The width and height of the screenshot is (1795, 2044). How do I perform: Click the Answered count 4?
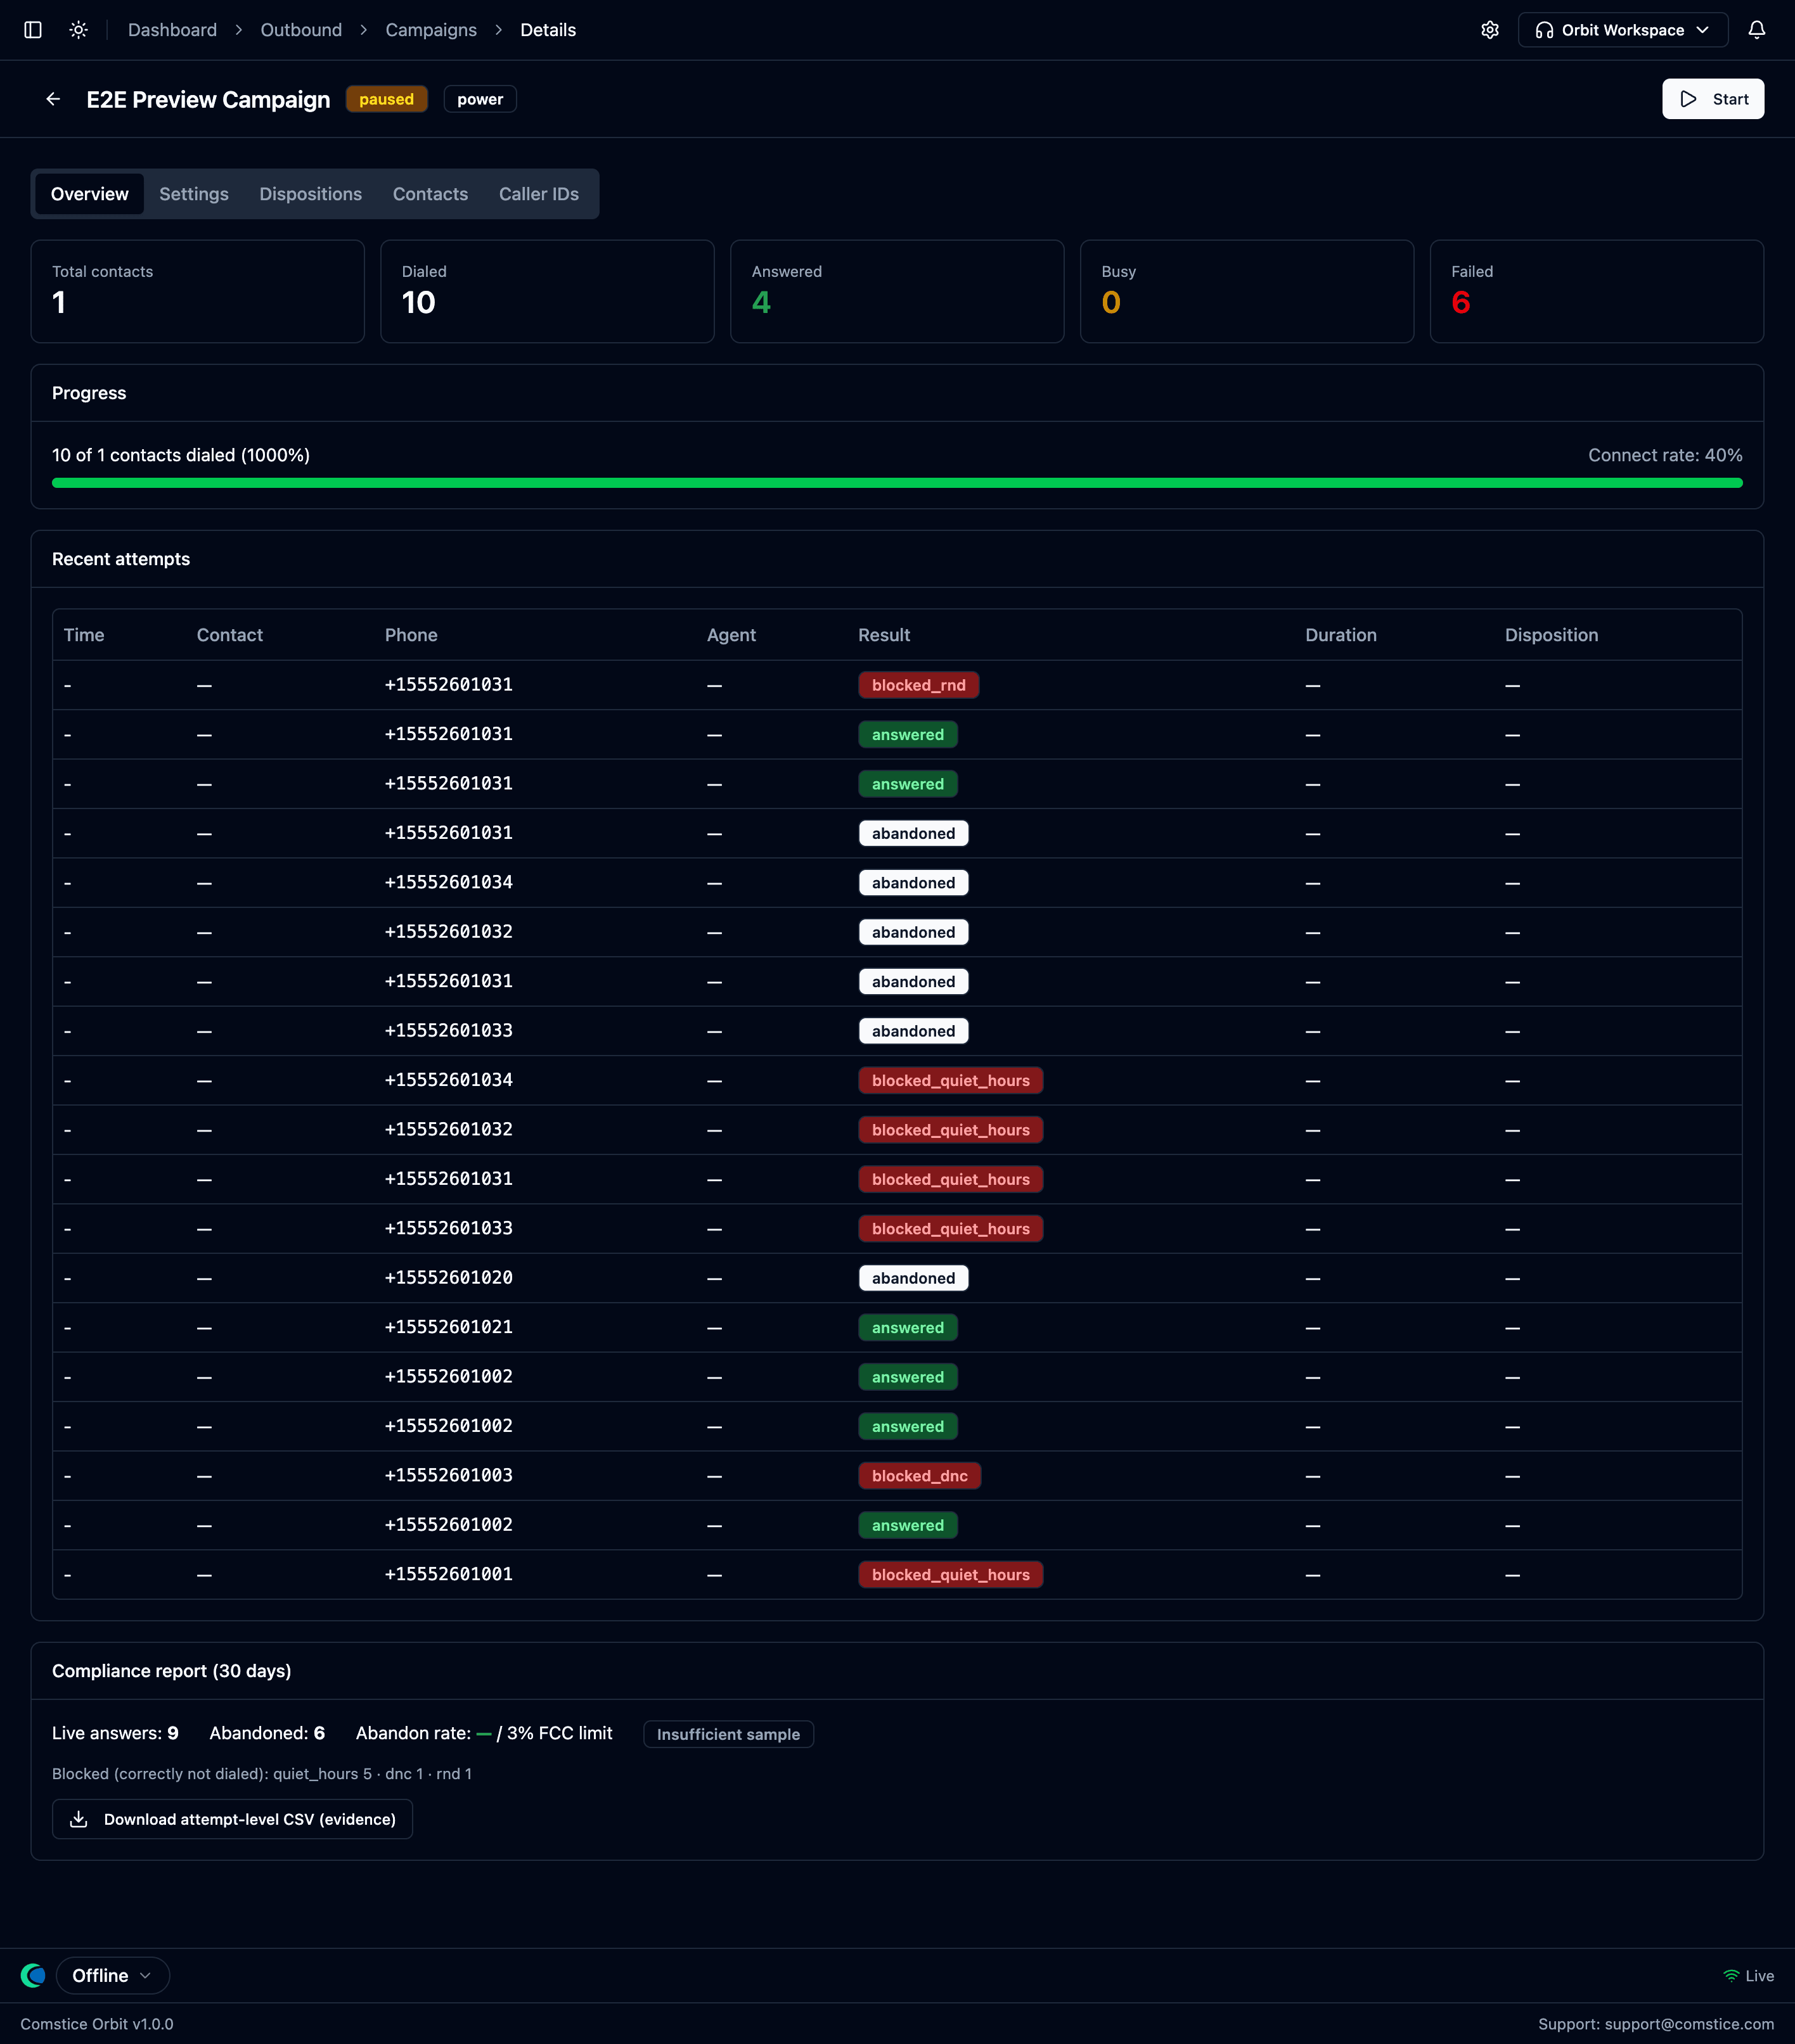pyautogui.click(x=761, y=302)
